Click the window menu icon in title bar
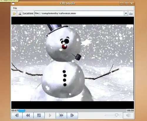This screenshot has height=121, width=147. (13, 4)
